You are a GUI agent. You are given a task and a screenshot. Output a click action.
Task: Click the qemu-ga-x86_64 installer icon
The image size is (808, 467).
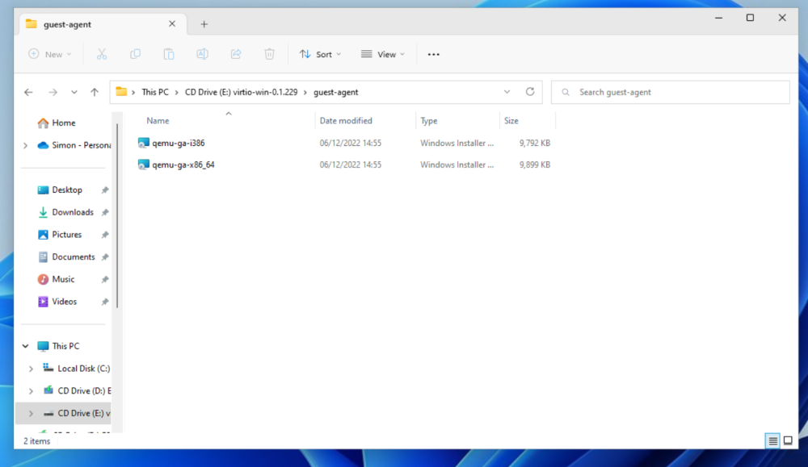pyautogui.click(x=143, y=165)
